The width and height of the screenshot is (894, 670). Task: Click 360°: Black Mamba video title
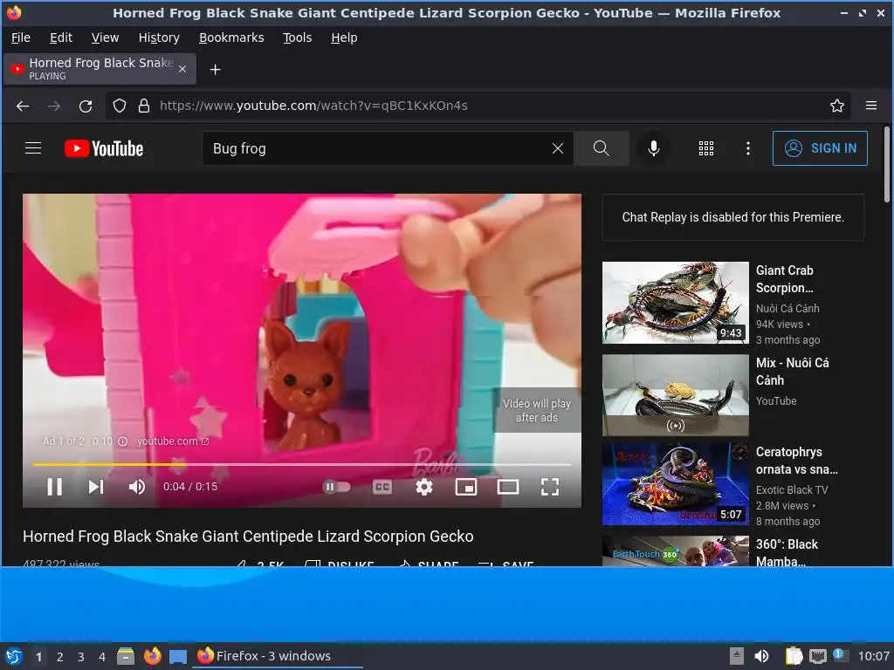(x=787, y=552)
